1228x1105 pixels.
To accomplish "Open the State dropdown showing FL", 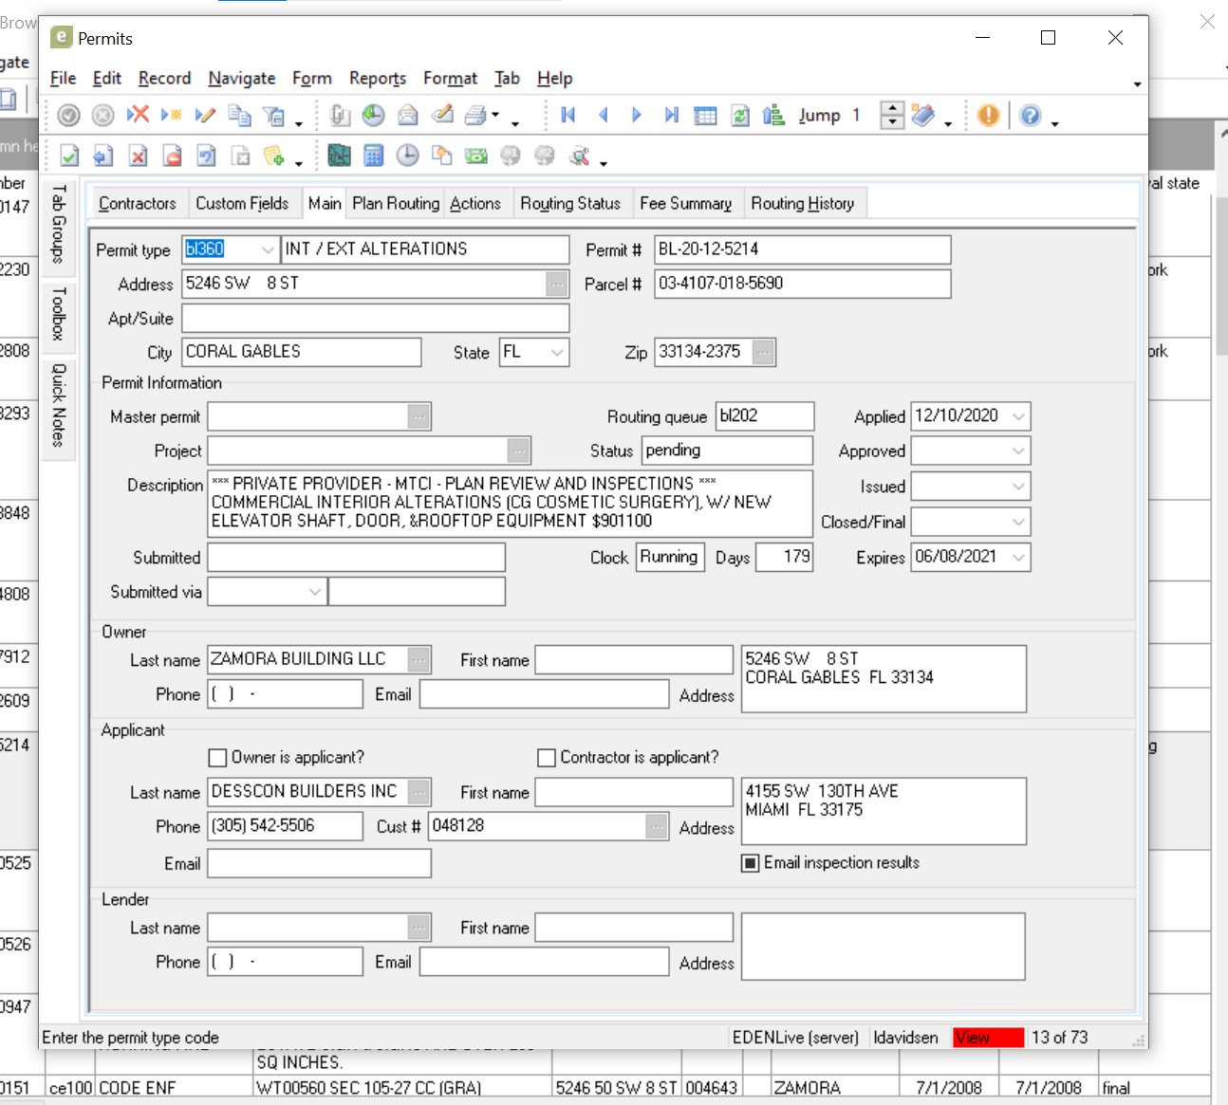I will 557,353.
